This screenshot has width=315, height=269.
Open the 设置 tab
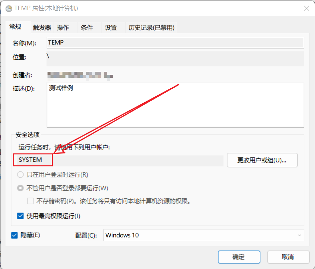(x=111, y=28)
